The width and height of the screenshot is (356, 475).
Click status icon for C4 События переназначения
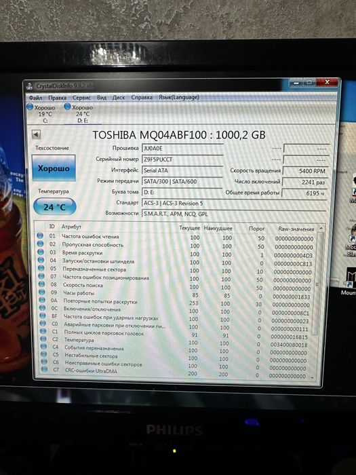coord(44,346)
